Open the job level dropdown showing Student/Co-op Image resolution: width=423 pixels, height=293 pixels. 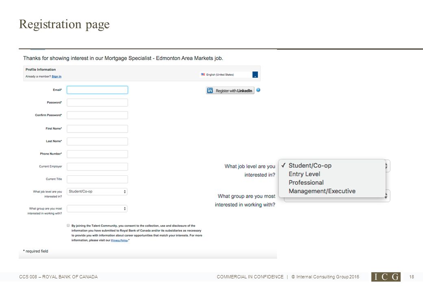[x=97, y=192]
